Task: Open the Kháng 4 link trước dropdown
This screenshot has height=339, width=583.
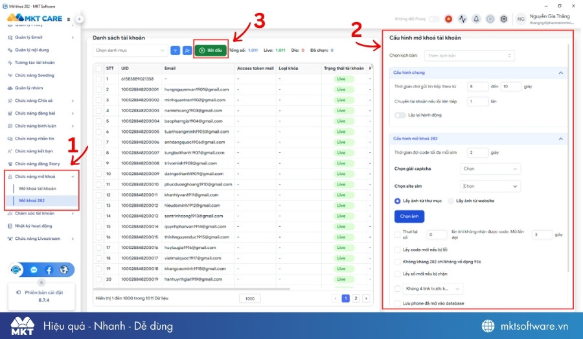Action: [x=433, y=288]
